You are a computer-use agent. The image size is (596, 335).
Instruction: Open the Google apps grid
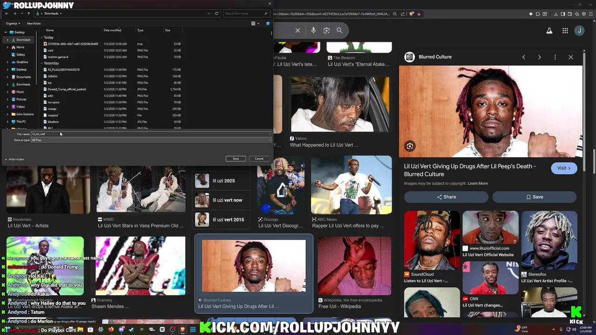565,31
